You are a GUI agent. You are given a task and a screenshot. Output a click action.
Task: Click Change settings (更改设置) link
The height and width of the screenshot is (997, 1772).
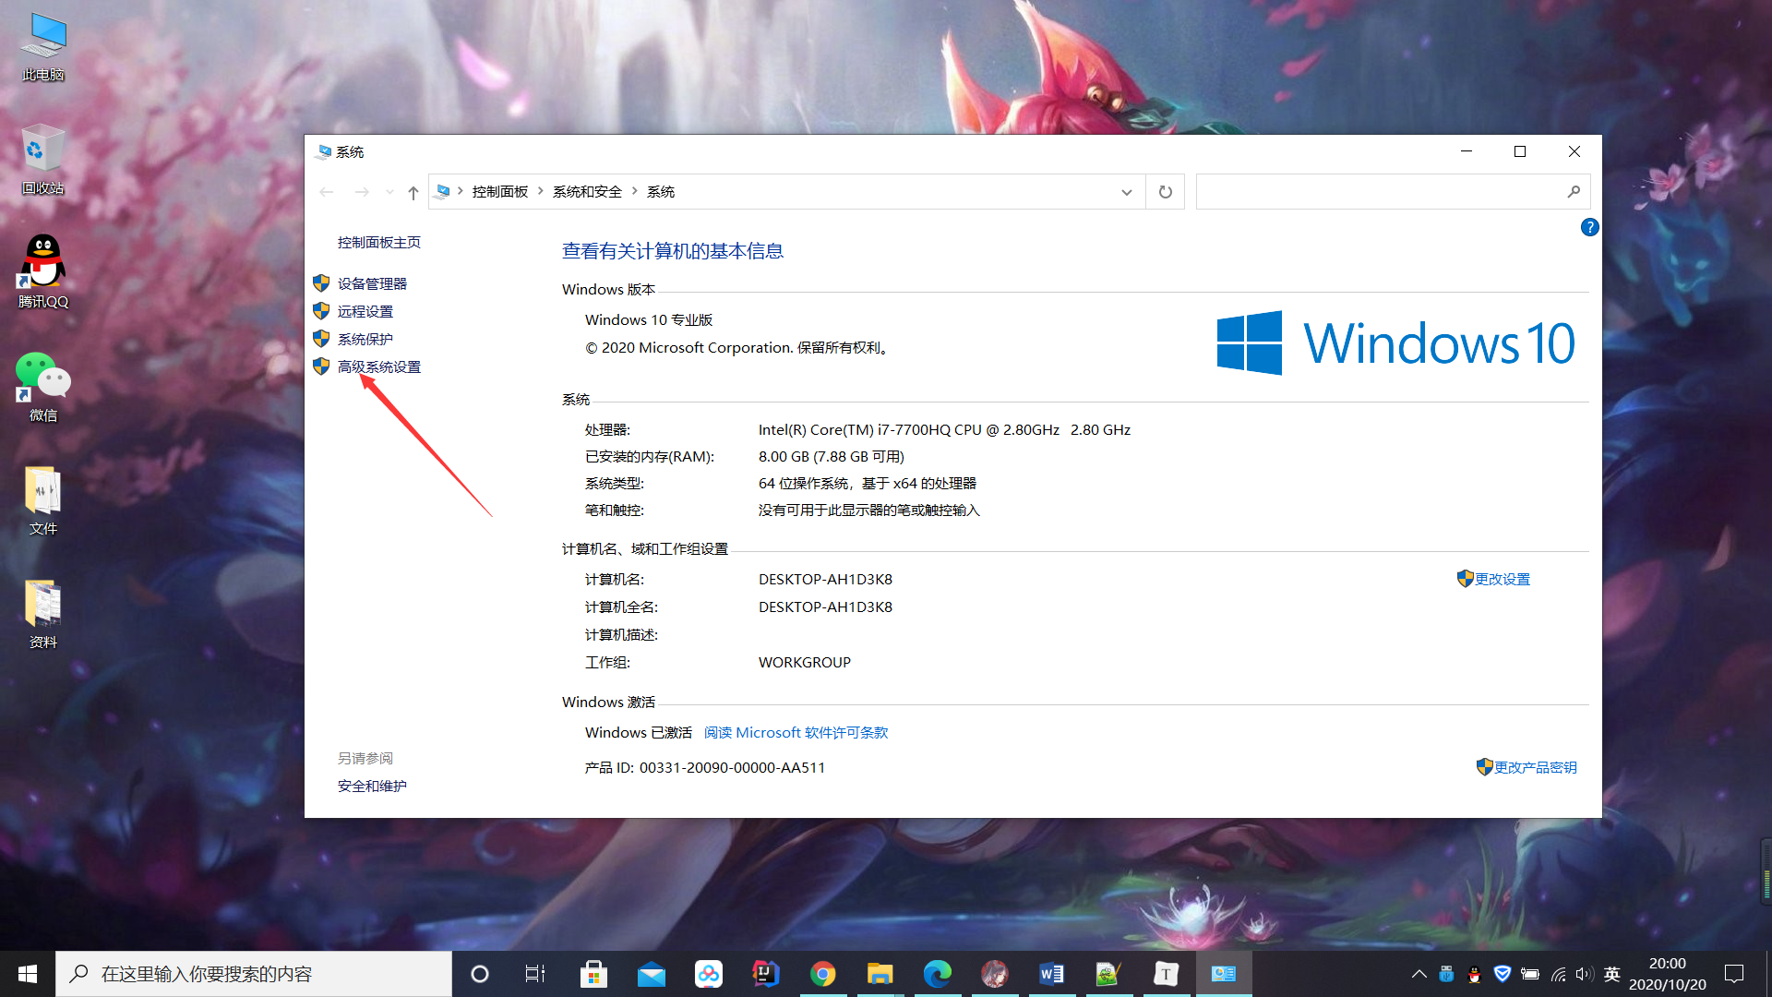tap(1502, 579)
